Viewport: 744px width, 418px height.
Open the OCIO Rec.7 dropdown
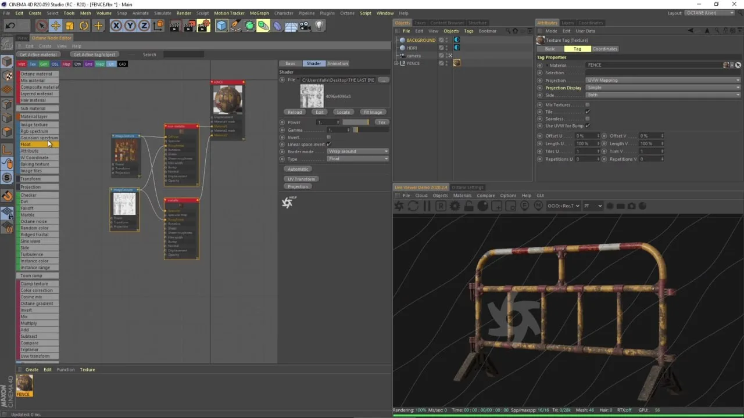click(563, 206)
